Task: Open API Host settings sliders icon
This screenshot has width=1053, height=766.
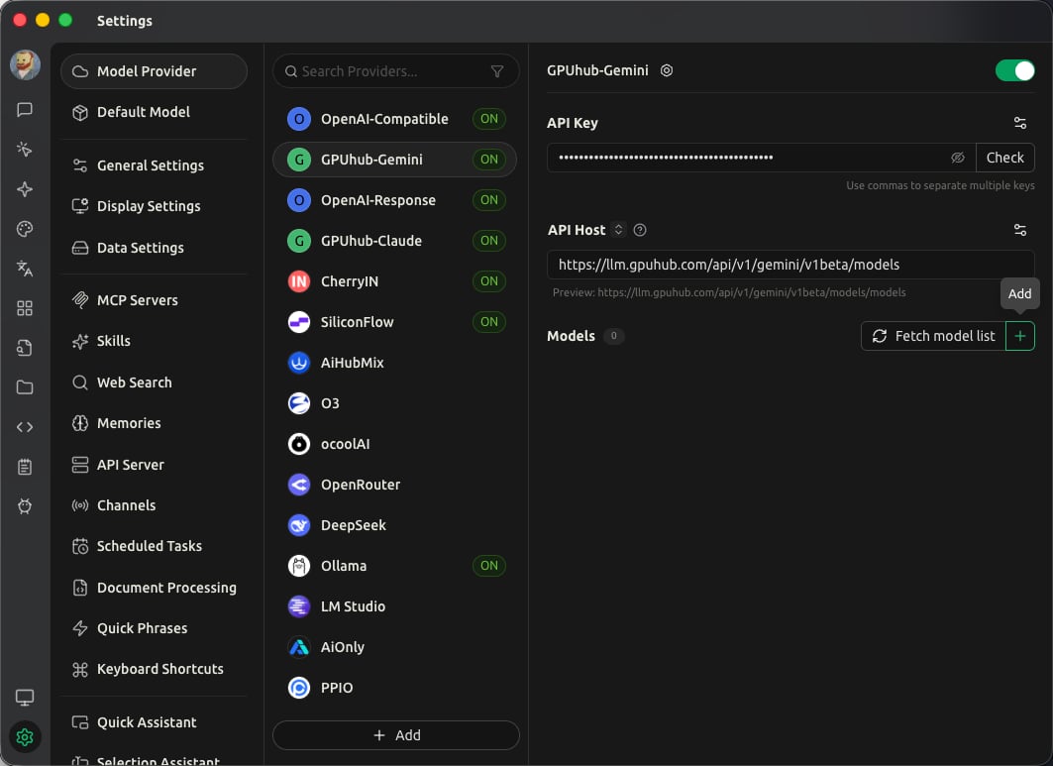Action: click(x=1020, y=230)
